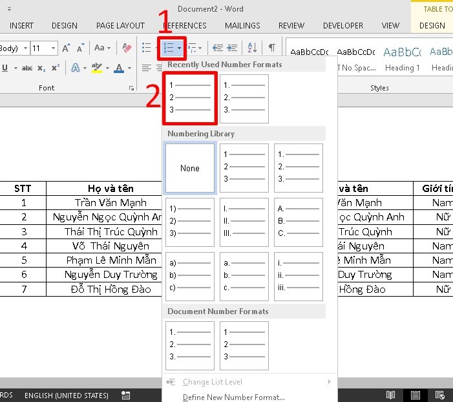Click the Numbering list icon
The image size is (453, 402).
coord(169,48)
